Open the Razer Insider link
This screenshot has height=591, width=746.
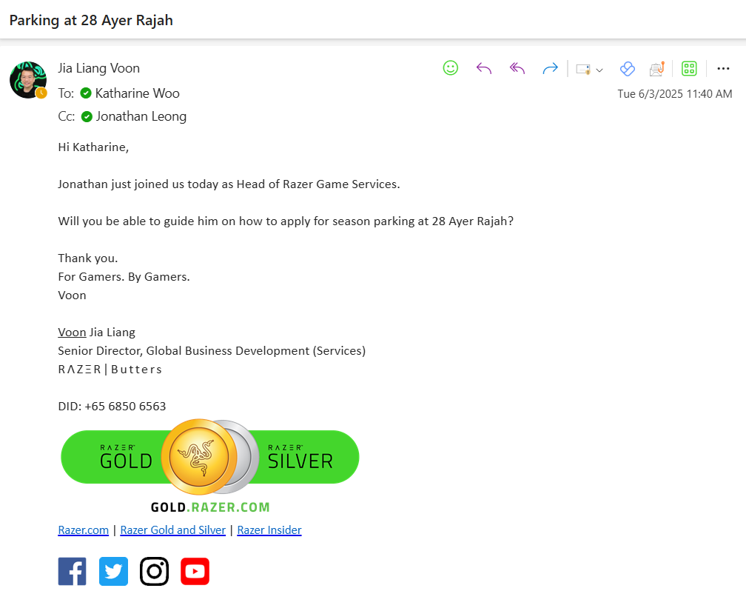269,530
